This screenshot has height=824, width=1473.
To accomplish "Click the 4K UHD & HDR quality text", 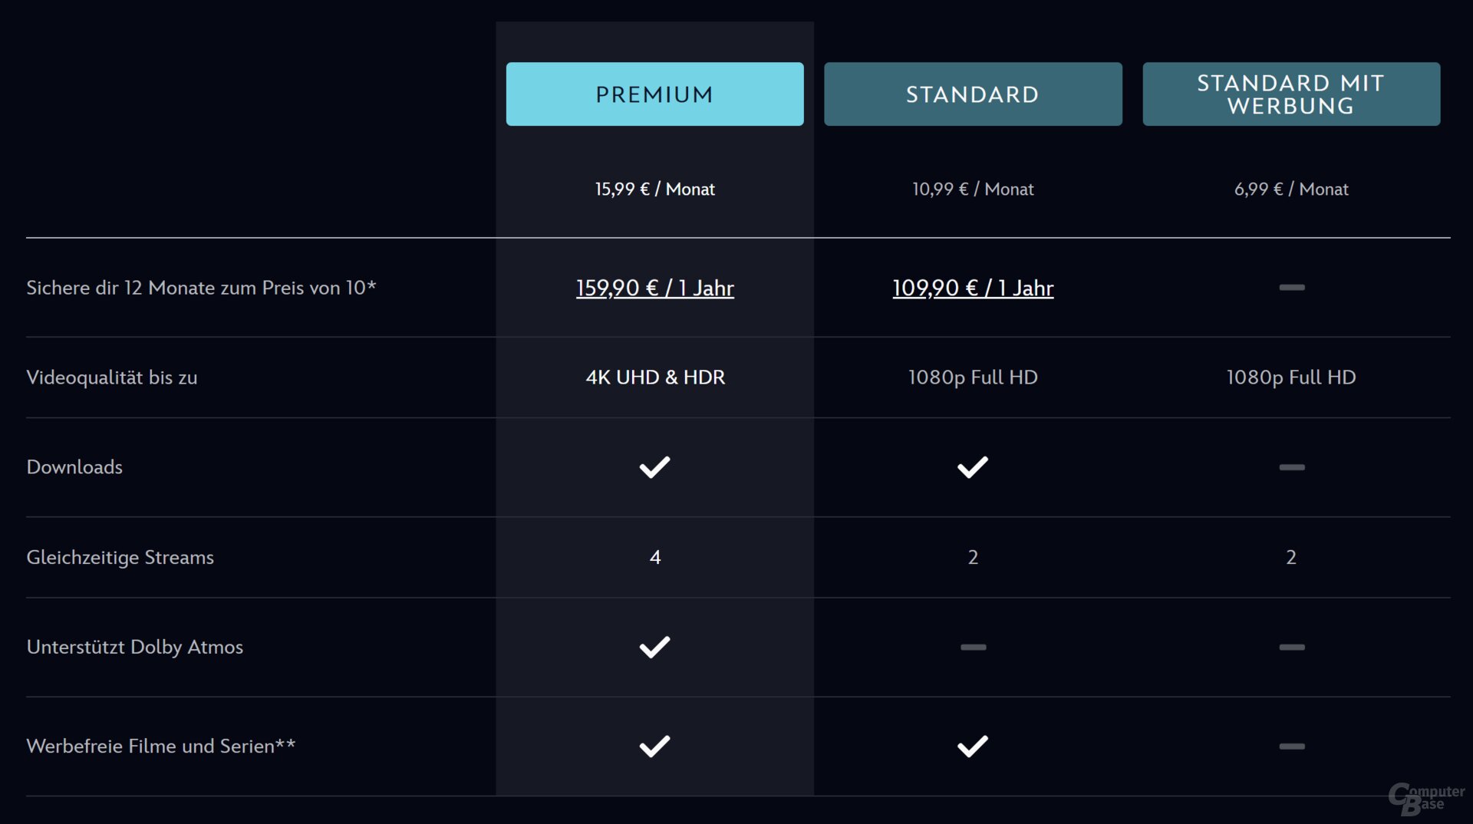I will tap(654, 377).
